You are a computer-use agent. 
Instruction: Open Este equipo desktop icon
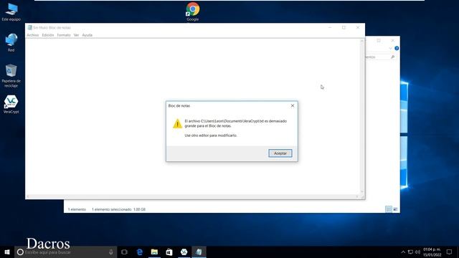[11, 12]
